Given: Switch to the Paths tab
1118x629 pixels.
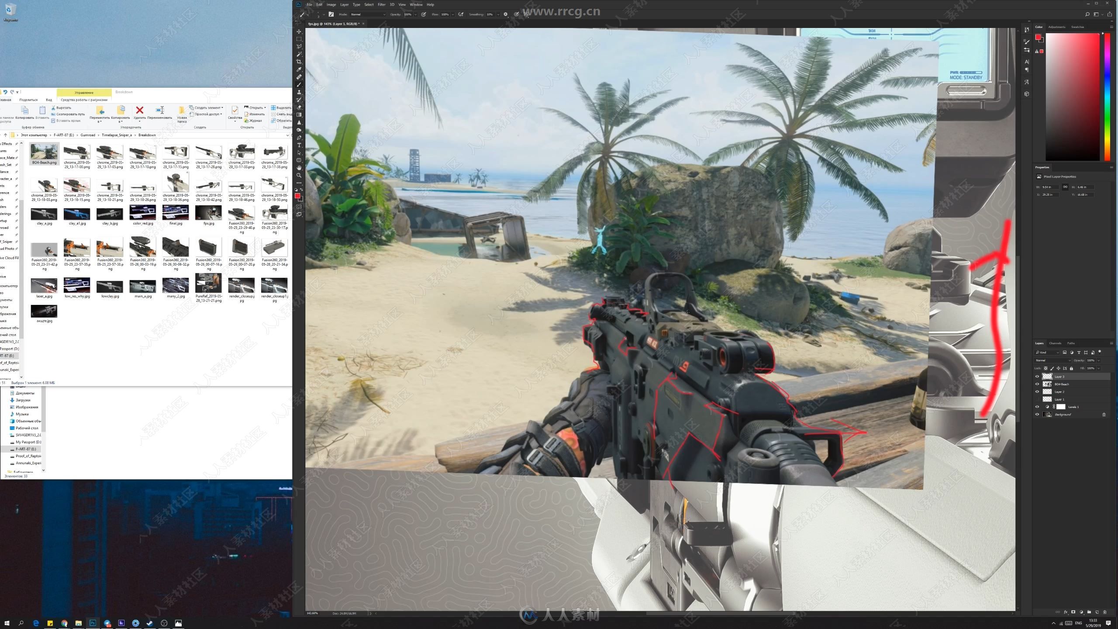Looking at the screenshot, I should pos(1071,343).
